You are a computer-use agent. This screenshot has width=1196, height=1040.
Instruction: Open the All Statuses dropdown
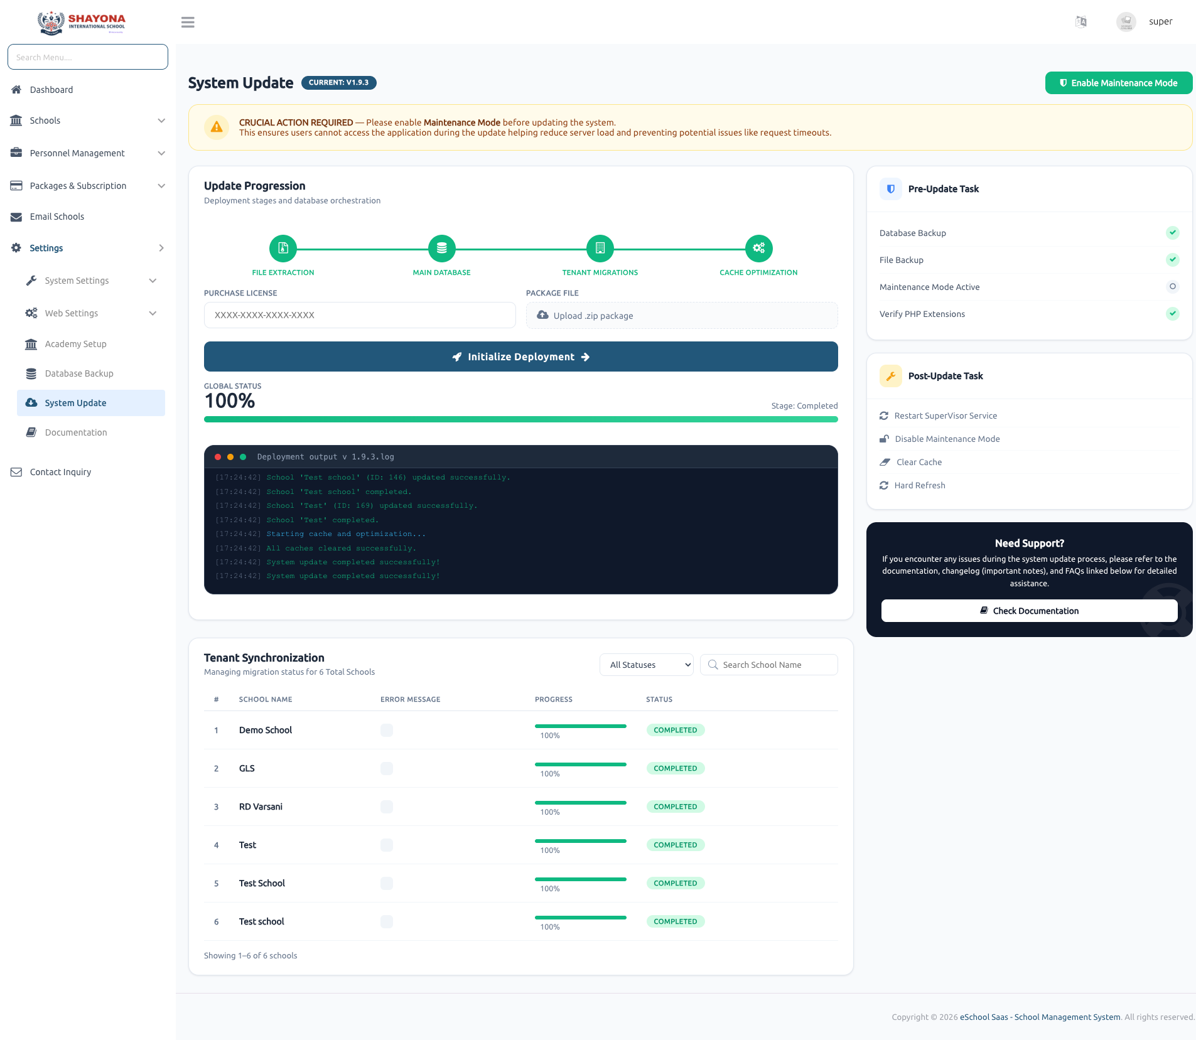(646, 665)
